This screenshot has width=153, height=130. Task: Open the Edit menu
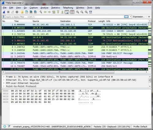click(11, 8)
